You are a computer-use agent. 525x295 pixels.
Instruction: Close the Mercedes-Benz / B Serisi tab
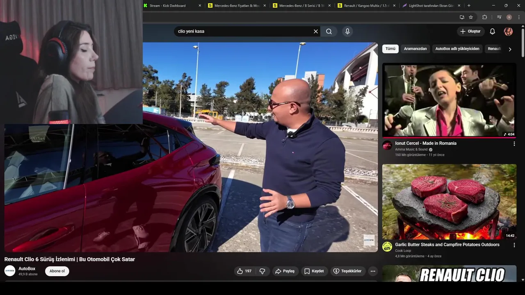coord(329,6)
